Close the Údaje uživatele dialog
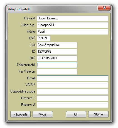 (x=104, y=8)
